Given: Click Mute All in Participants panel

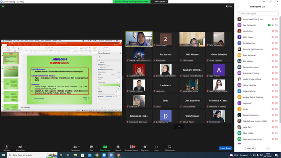Looking at the screenshot, I should [250, 148].
